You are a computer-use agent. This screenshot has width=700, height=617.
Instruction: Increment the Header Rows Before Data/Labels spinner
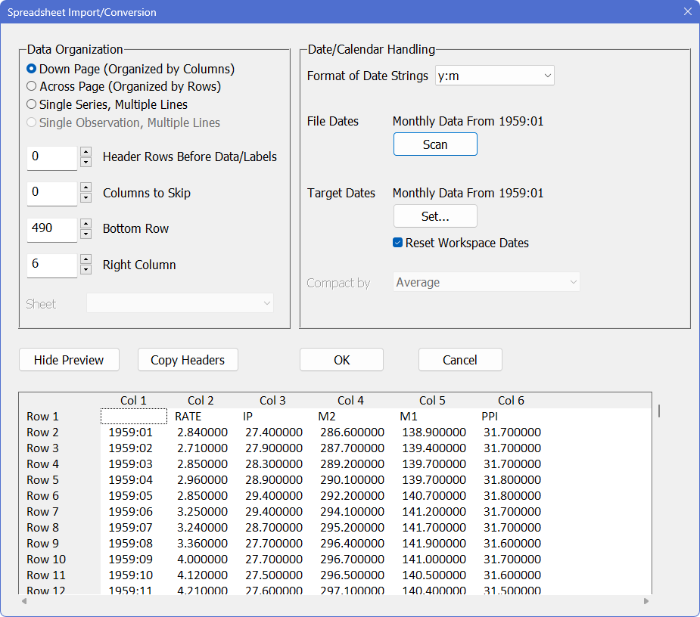[x=86, y=153]
